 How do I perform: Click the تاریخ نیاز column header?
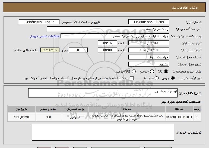coord(21,109)
